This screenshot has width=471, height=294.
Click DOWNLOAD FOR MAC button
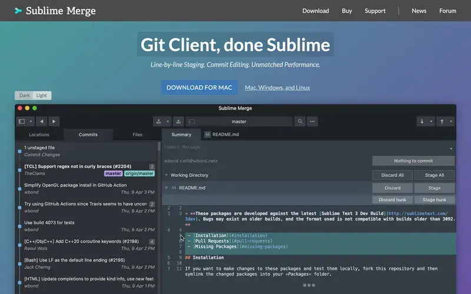click(x=200, y=88)
